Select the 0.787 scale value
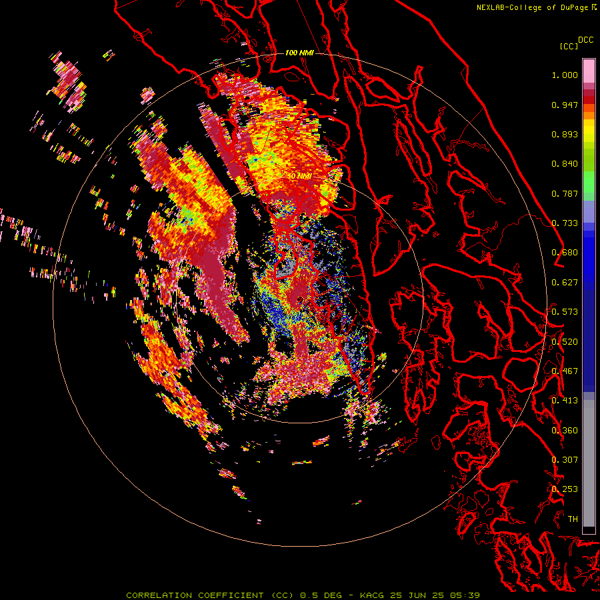This screenshot has width=600, height=600. pos(565,193)
